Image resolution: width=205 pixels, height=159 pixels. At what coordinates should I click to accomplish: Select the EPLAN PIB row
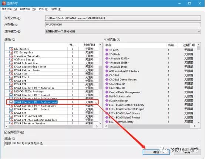(x=52, y=84)
